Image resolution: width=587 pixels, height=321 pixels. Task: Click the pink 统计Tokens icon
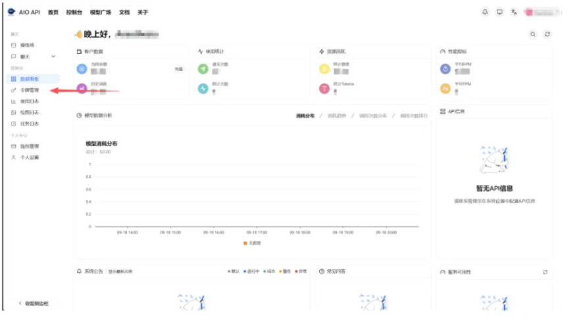[x=324, y=89]
